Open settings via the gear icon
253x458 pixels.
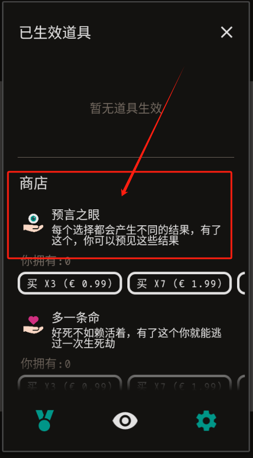point(206,420)
